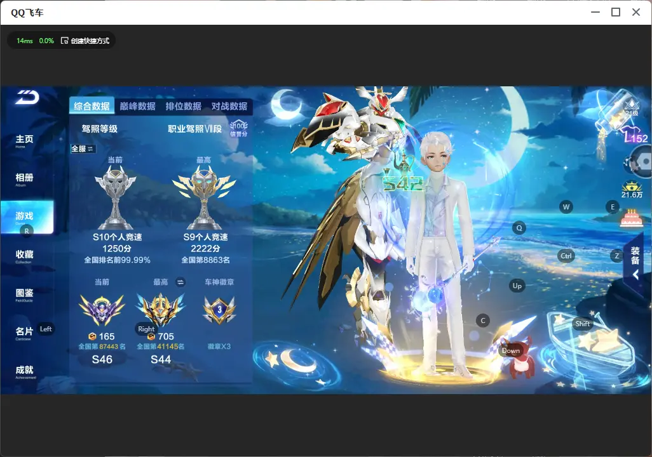Image resolution: width=652 pixels, height=457 pixels.
Task: Switch to the 排位数据 tab
Action: click(x=184, y=107)
